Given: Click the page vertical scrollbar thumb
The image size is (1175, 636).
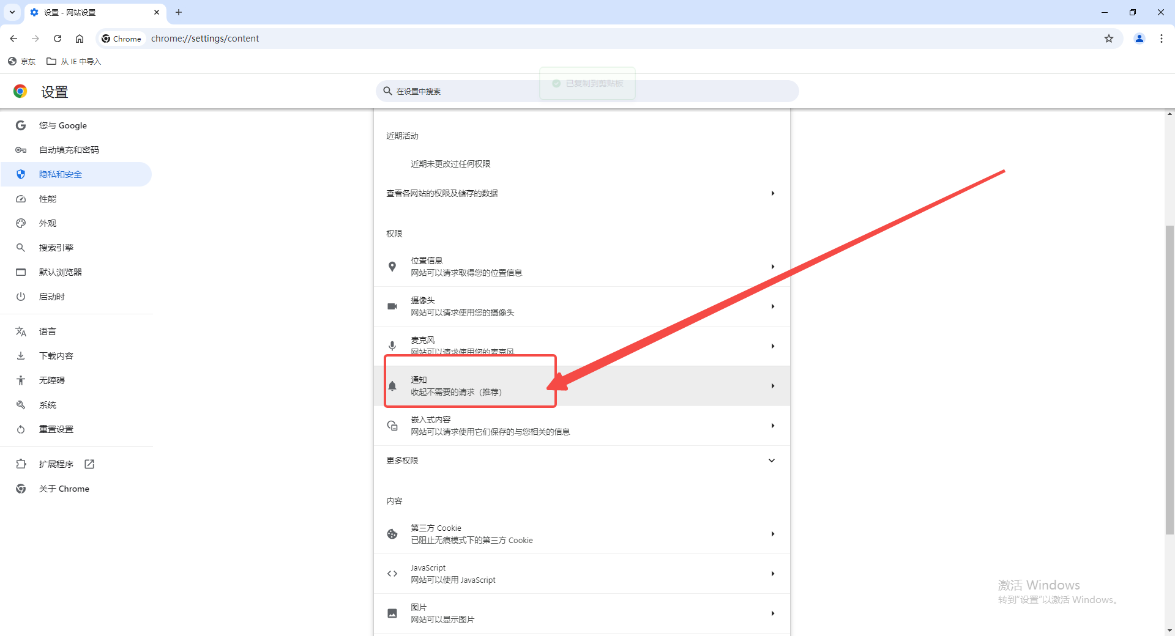Looking at the screenshot, I should tap(1169, 379).
